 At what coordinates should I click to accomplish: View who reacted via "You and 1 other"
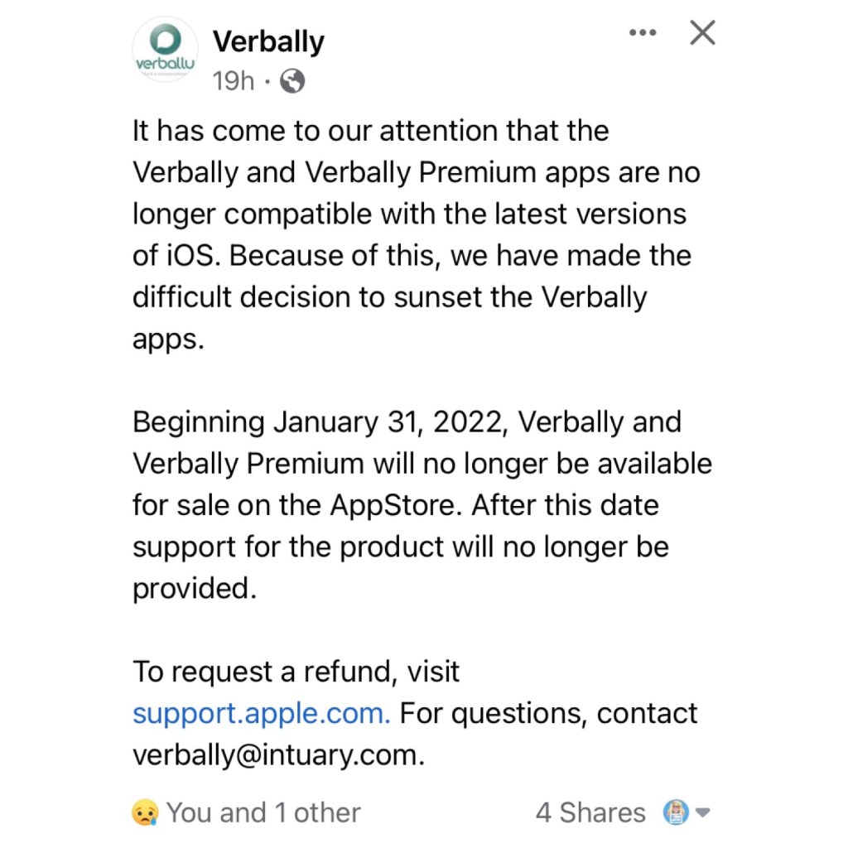tap(263, 813)
